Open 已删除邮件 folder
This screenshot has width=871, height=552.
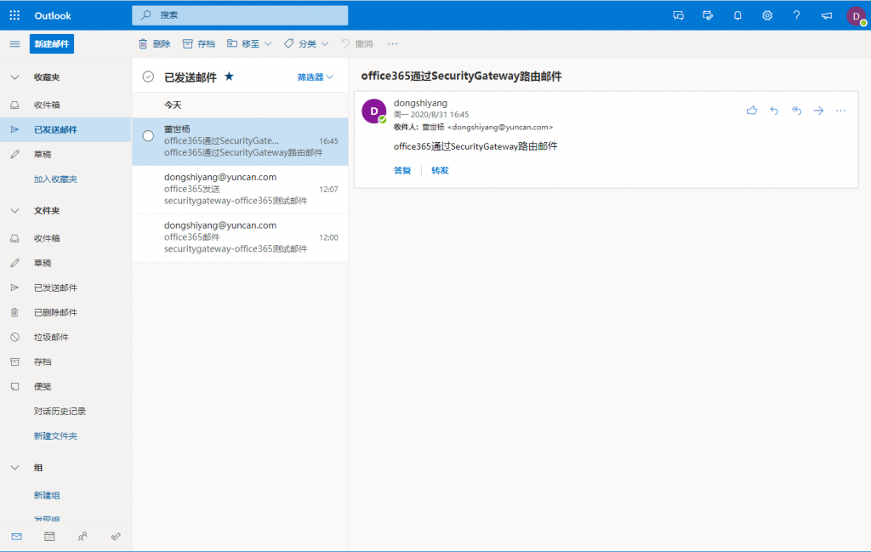[65, 312]
